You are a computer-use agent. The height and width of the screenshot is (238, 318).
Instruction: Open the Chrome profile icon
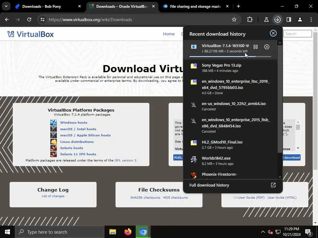tap(300, 20)
